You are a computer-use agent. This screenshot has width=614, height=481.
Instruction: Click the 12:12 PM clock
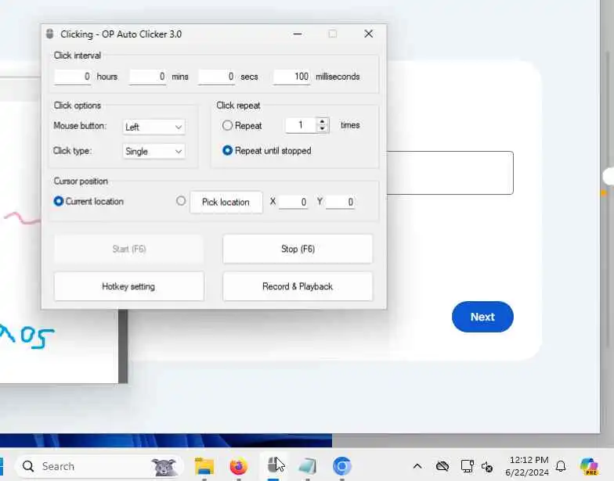pyautogui.click(x=529, y=460)
